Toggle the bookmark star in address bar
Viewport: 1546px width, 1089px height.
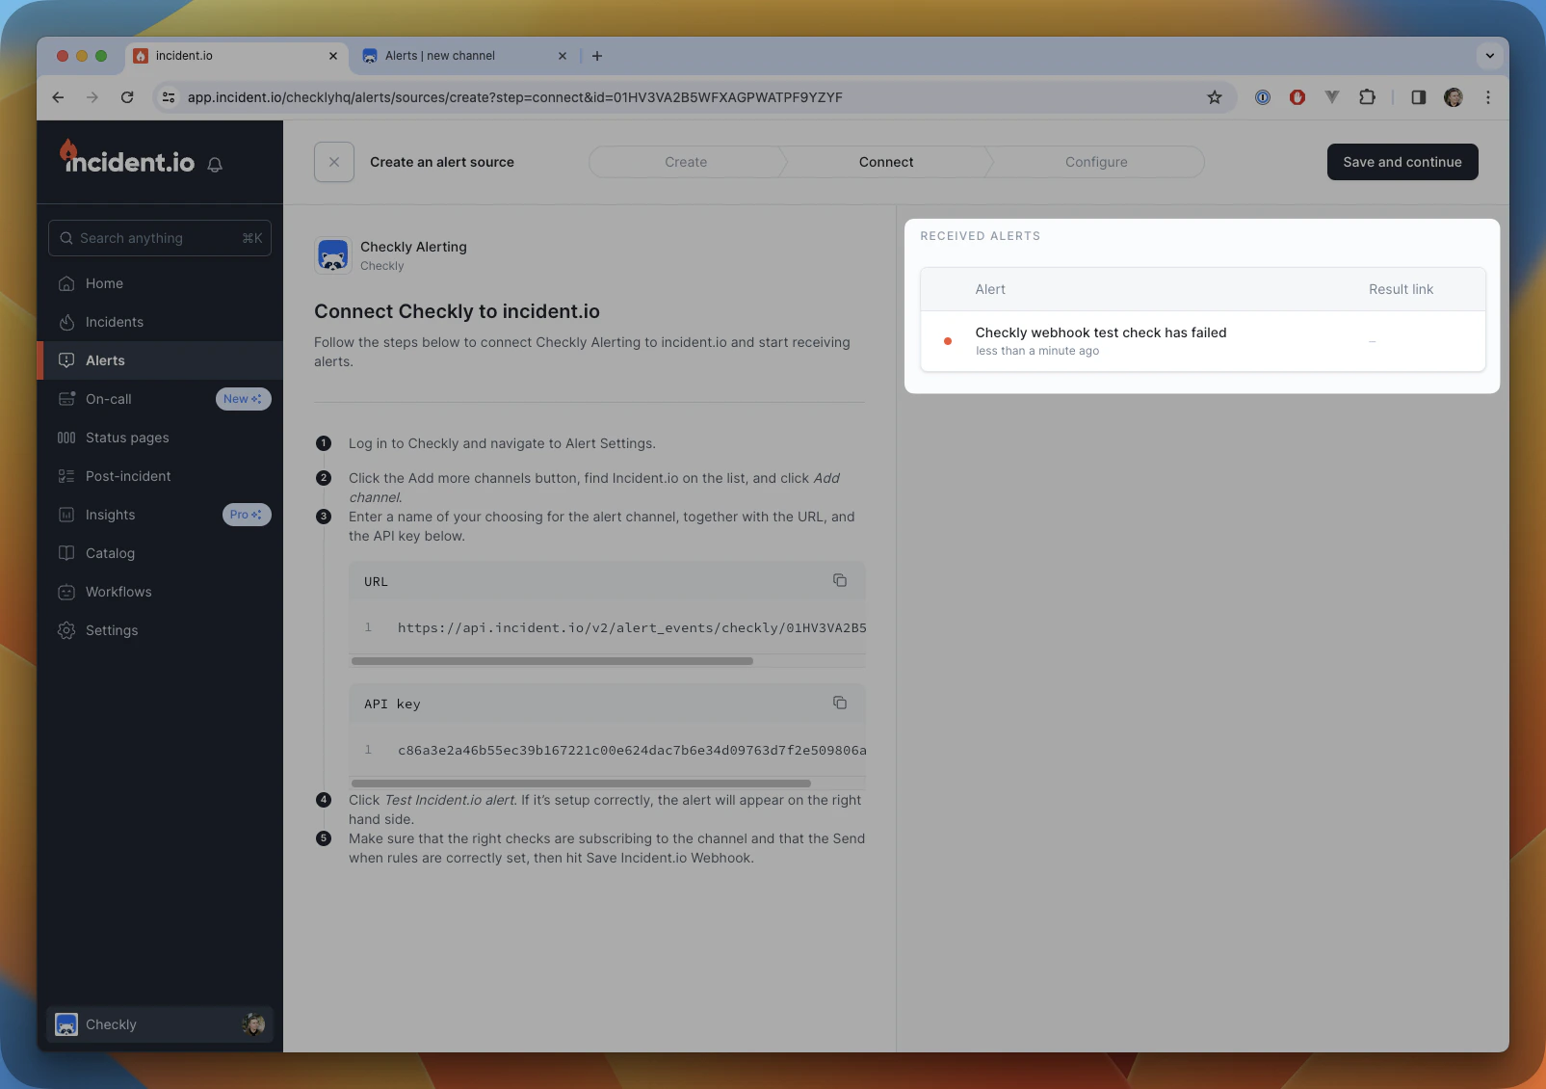coord(1214,97)
